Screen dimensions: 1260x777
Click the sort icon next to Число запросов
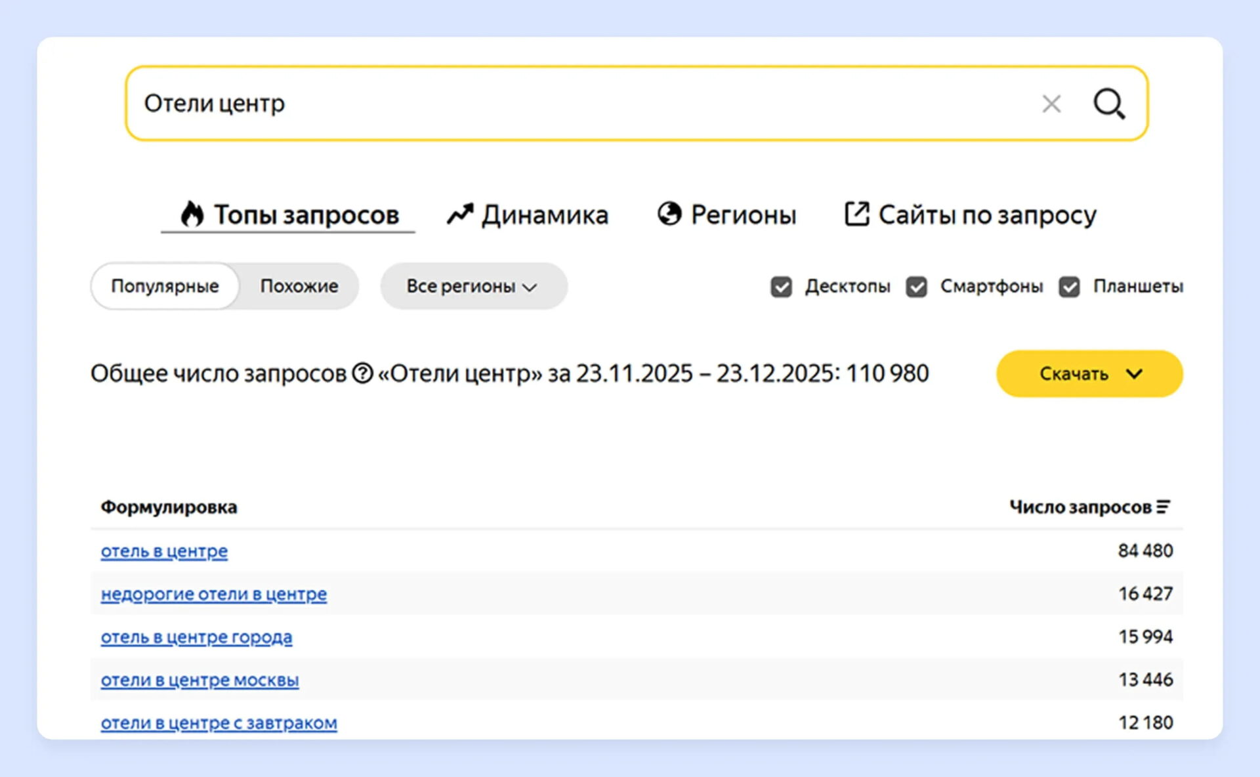(1163, 507)
